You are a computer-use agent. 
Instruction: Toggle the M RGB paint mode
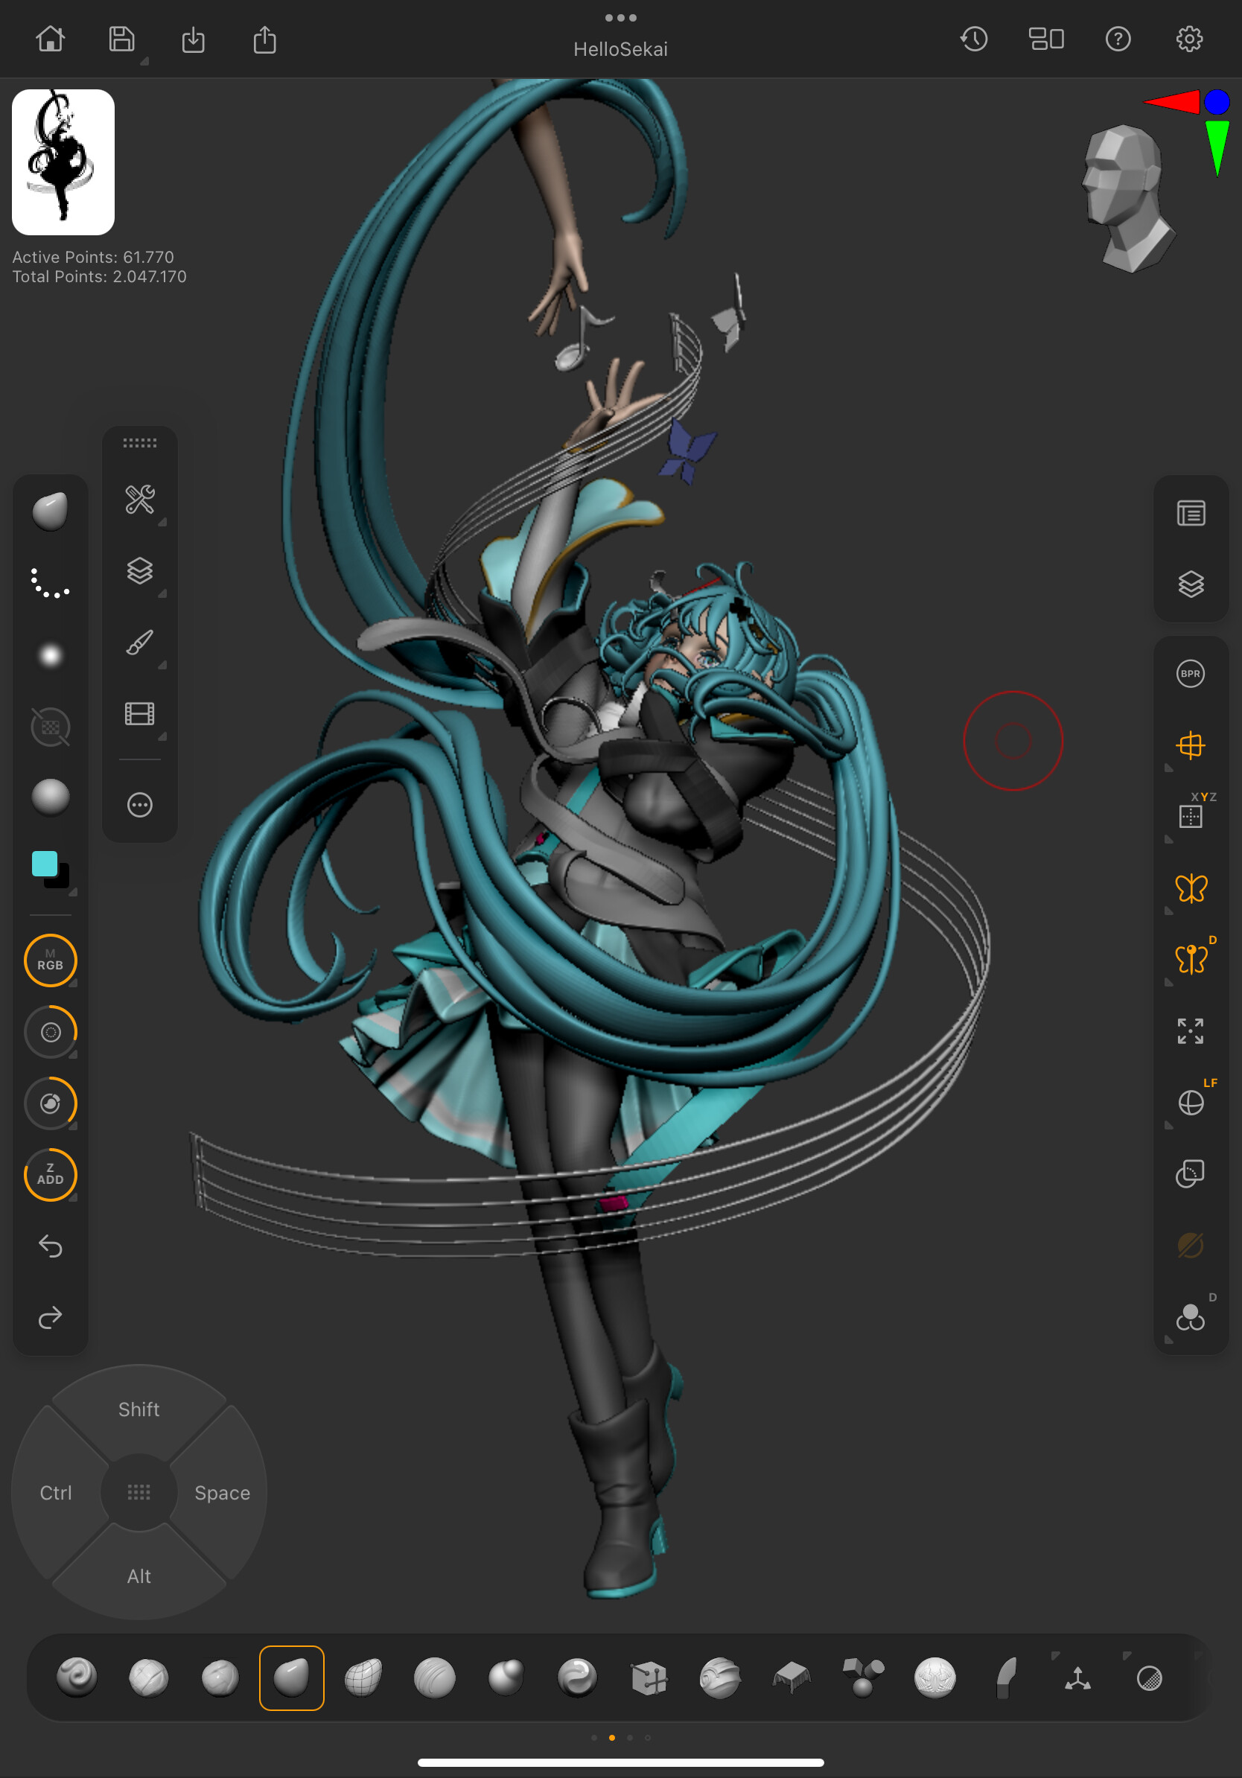[51, 960]
